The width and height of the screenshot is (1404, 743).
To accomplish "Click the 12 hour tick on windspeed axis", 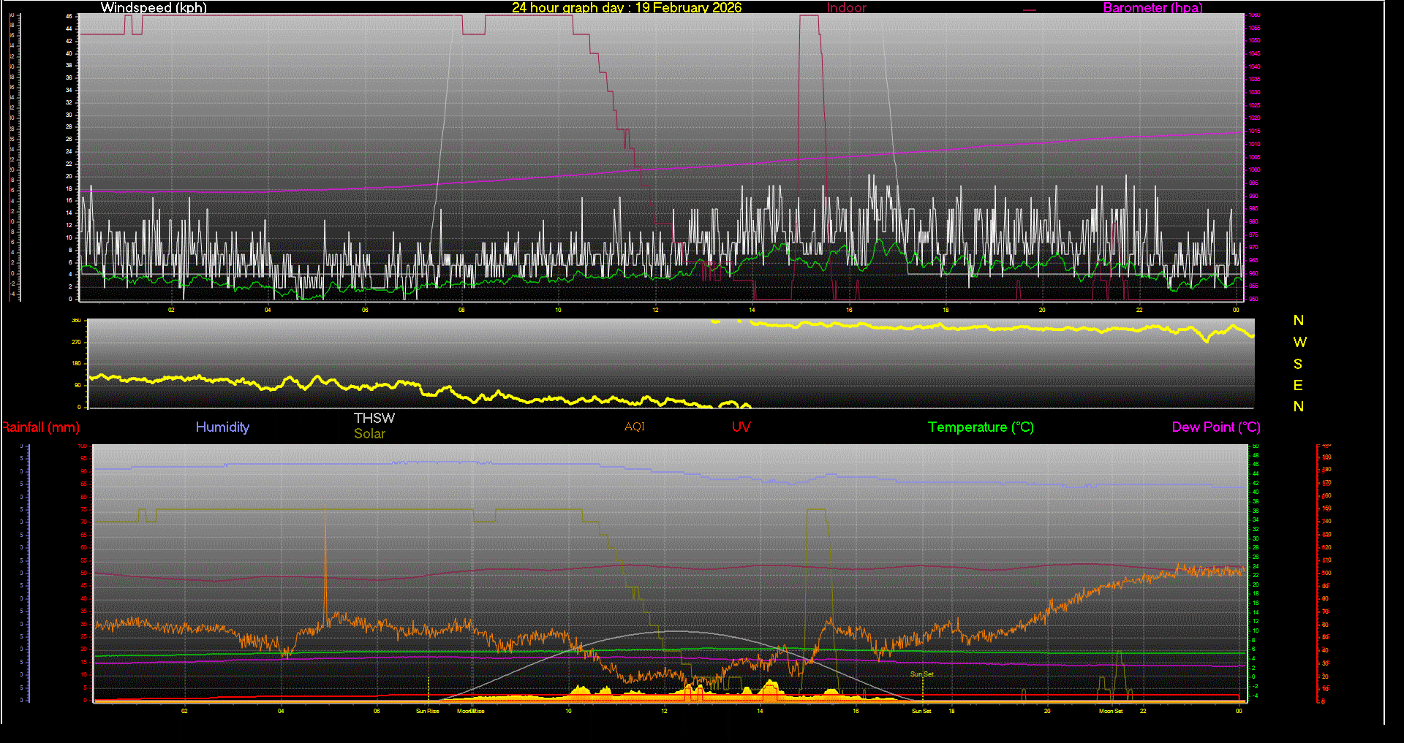I will (655, 310).
